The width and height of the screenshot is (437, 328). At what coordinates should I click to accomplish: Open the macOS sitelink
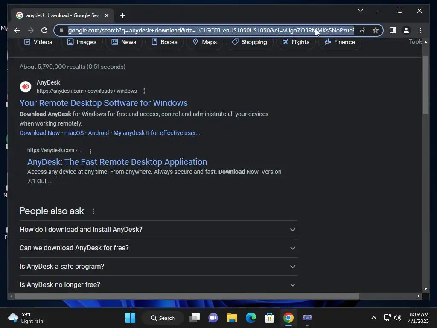pos(74,133)
